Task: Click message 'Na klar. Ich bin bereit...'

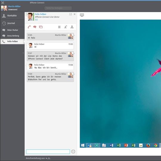Action: 50,66
